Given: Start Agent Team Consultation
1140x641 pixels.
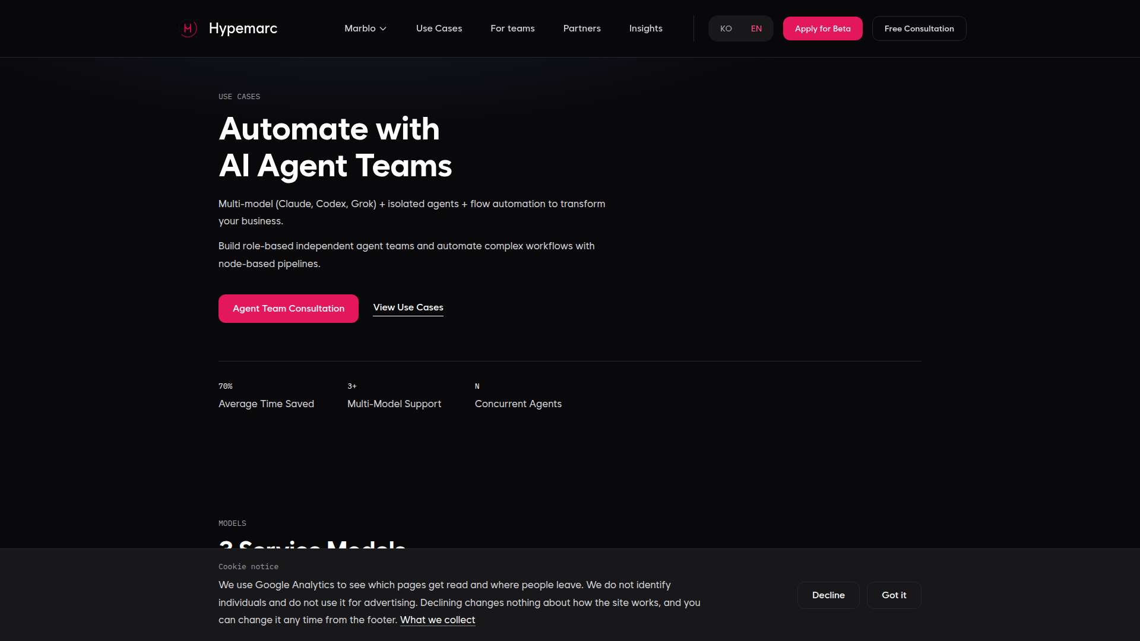Looking at the screenshot, I should (289, 309).
